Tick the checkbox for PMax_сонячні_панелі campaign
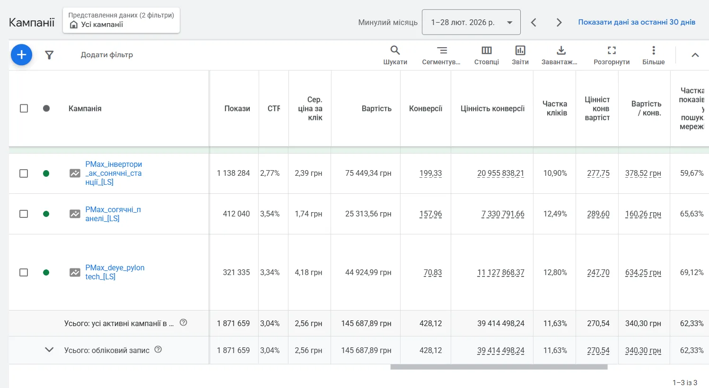709x388 pixels. click(x=24, y=214)
